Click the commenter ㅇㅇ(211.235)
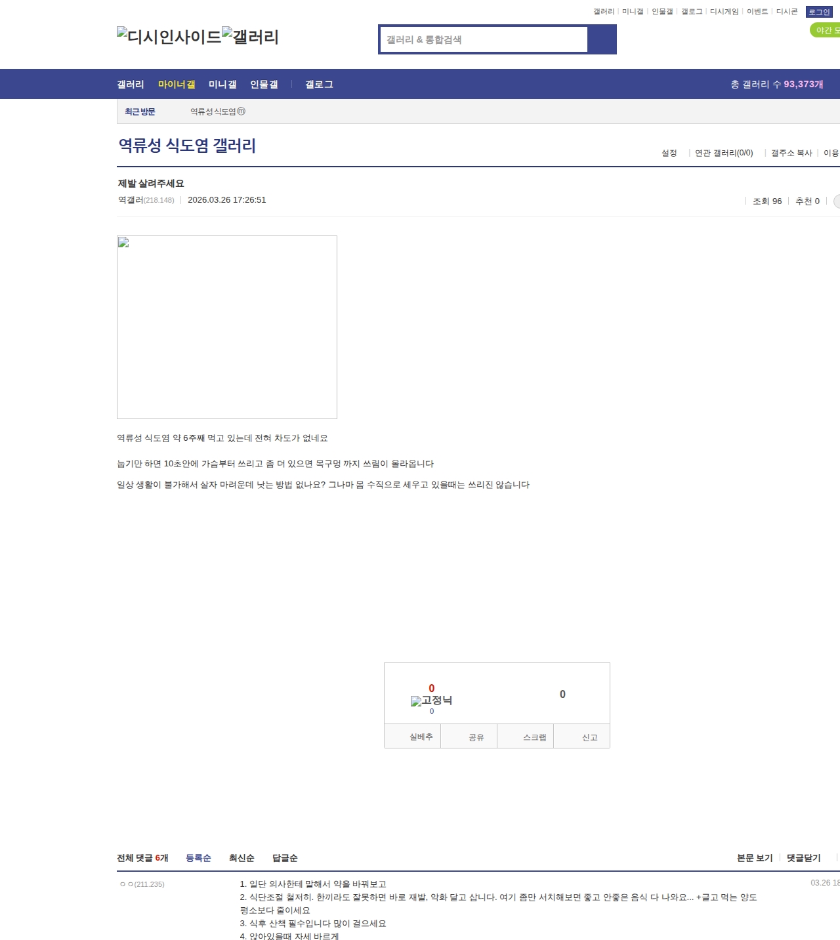840x940 pixels. tap(142, 884)
